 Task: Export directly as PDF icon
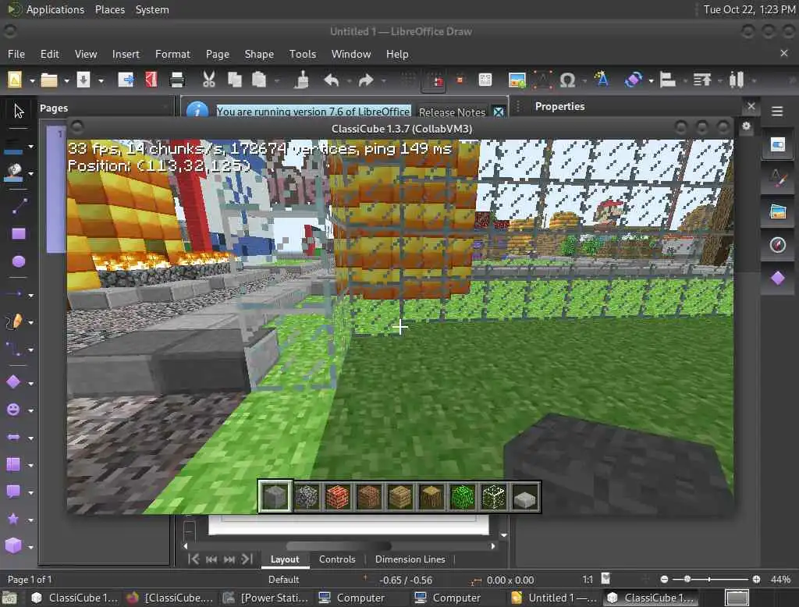click(151, 80)
